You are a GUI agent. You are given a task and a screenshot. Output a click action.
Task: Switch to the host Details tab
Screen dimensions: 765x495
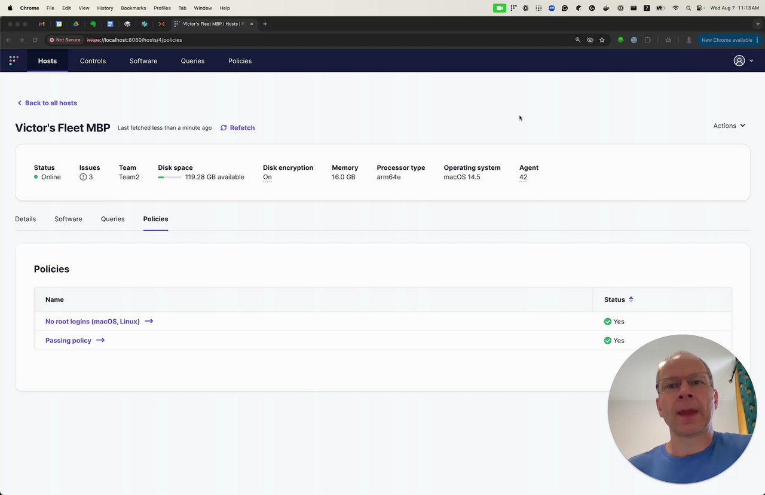pyautogui.click(x=25, y=219)
